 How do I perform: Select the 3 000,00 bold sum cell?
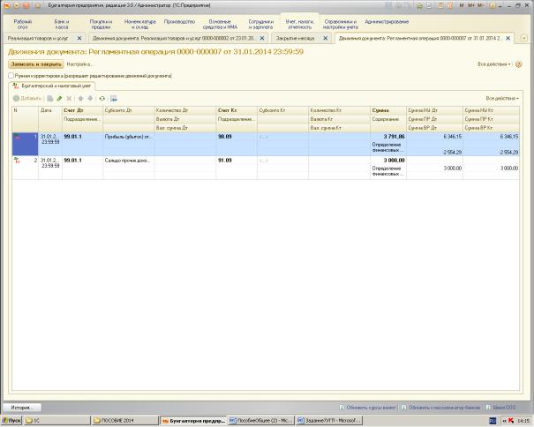pos(388,161)
